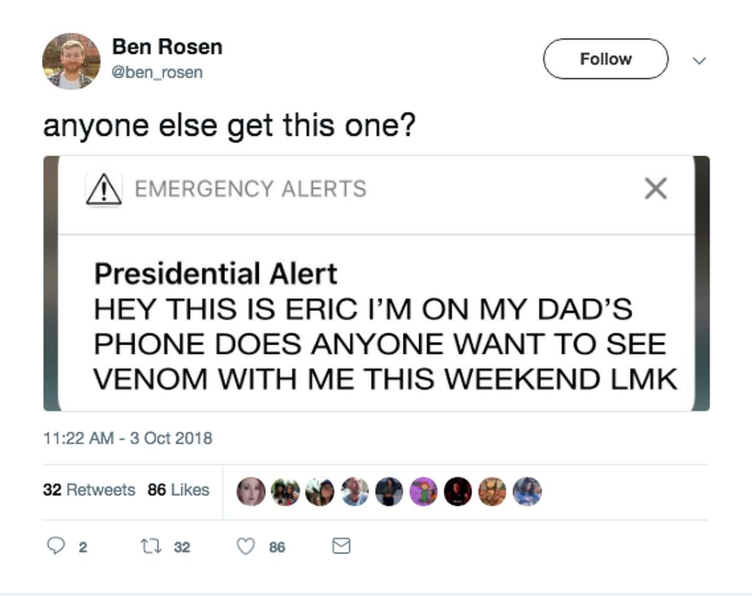Screen dimensions: 752x596
Task: Follow Ben Rosen
Action: pos(605,59)
